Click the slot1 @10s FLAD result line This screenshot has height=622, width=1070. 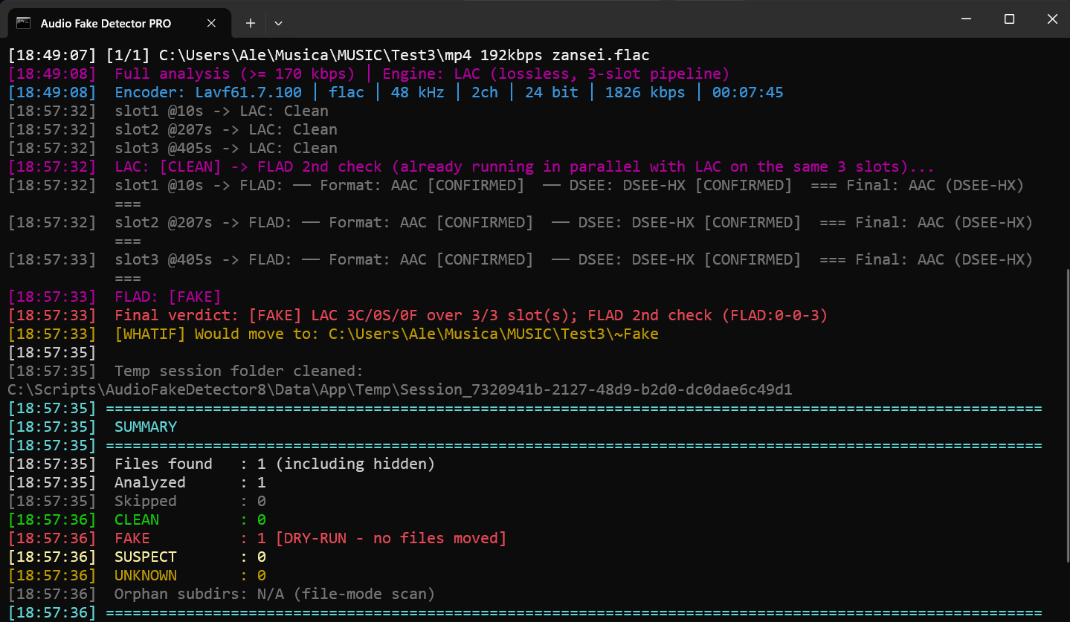516,194
